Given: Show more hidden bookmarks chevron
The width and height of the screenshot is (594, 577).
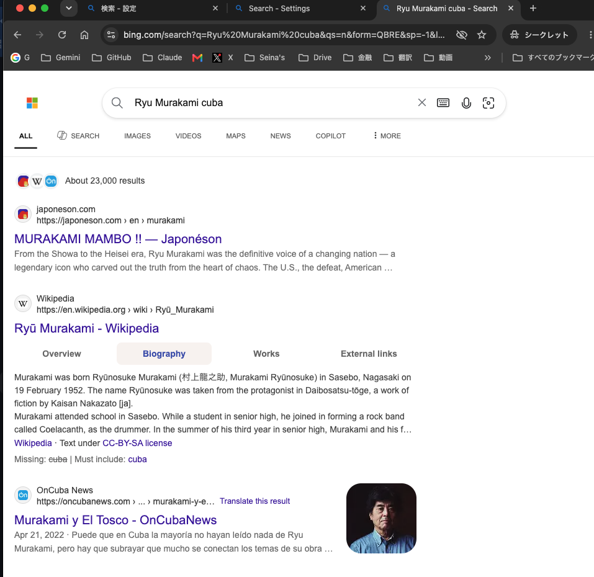Looking at the screenshot, I should pyautogui.click(x=487, y=58).
